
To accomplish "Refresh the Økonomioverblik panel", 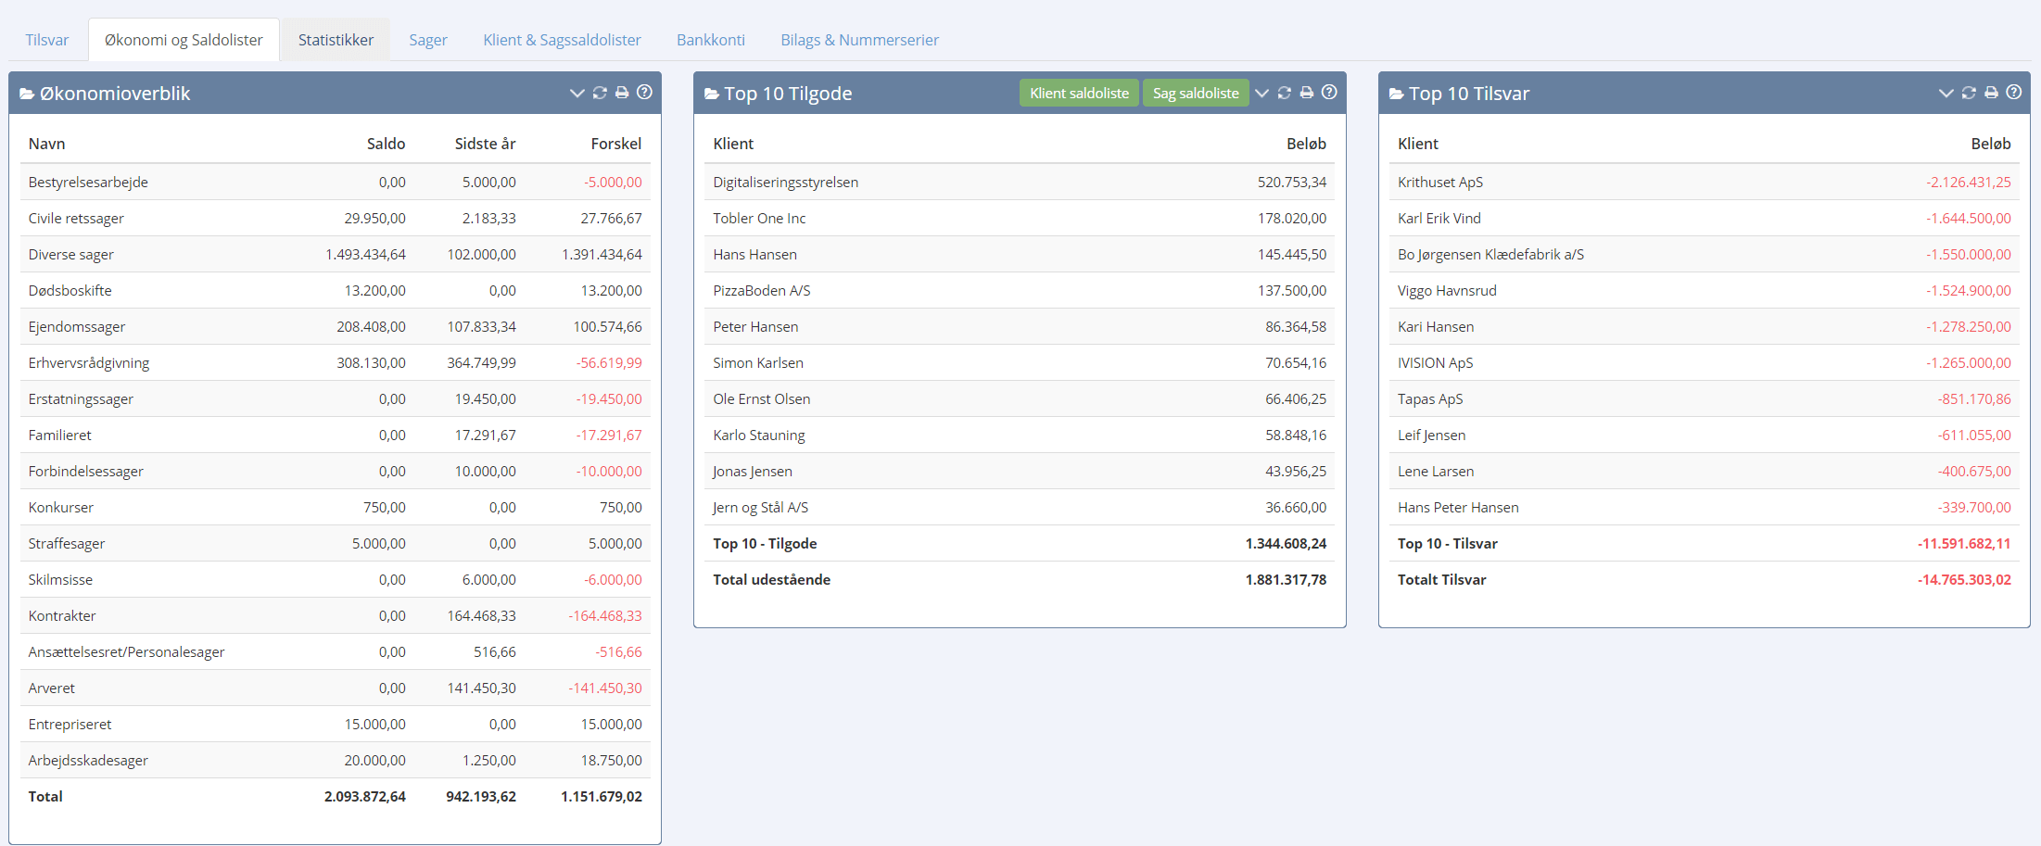I will point(600,93).
